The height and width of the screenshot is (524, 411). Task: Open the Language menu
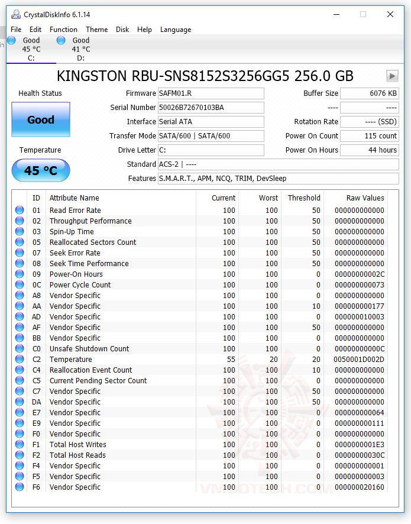(176, 30)
